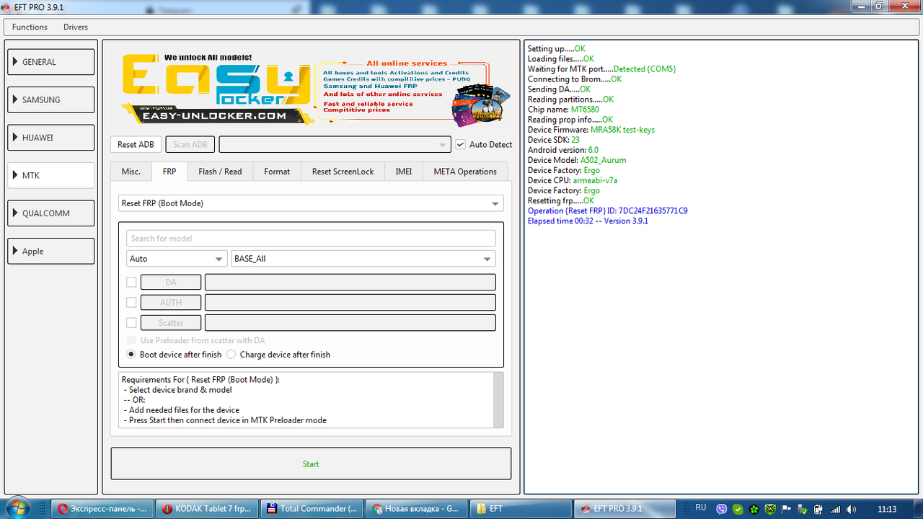This screenshot has height=519, width=923.
Task: Expand the GENERAL section arrow
Action: tap(15, 62)
